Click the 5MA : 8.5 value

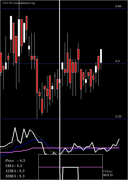14,166
